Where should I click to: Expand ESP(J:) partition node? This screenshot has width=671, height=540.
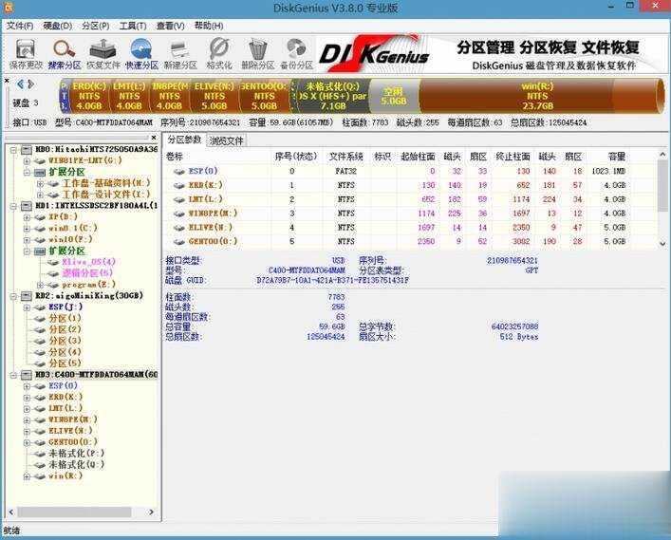click(27, 307)
